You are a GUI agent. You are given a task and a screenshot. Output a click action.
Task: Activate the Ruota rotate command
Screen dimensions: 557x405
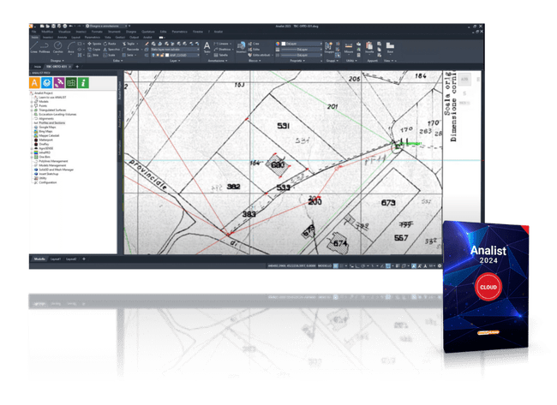pyautogui.click(x=110, y=44)
